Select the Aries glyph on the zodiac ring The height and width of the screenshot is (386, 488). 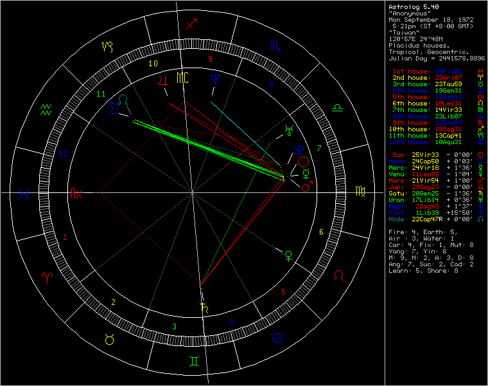pos(47,277)
